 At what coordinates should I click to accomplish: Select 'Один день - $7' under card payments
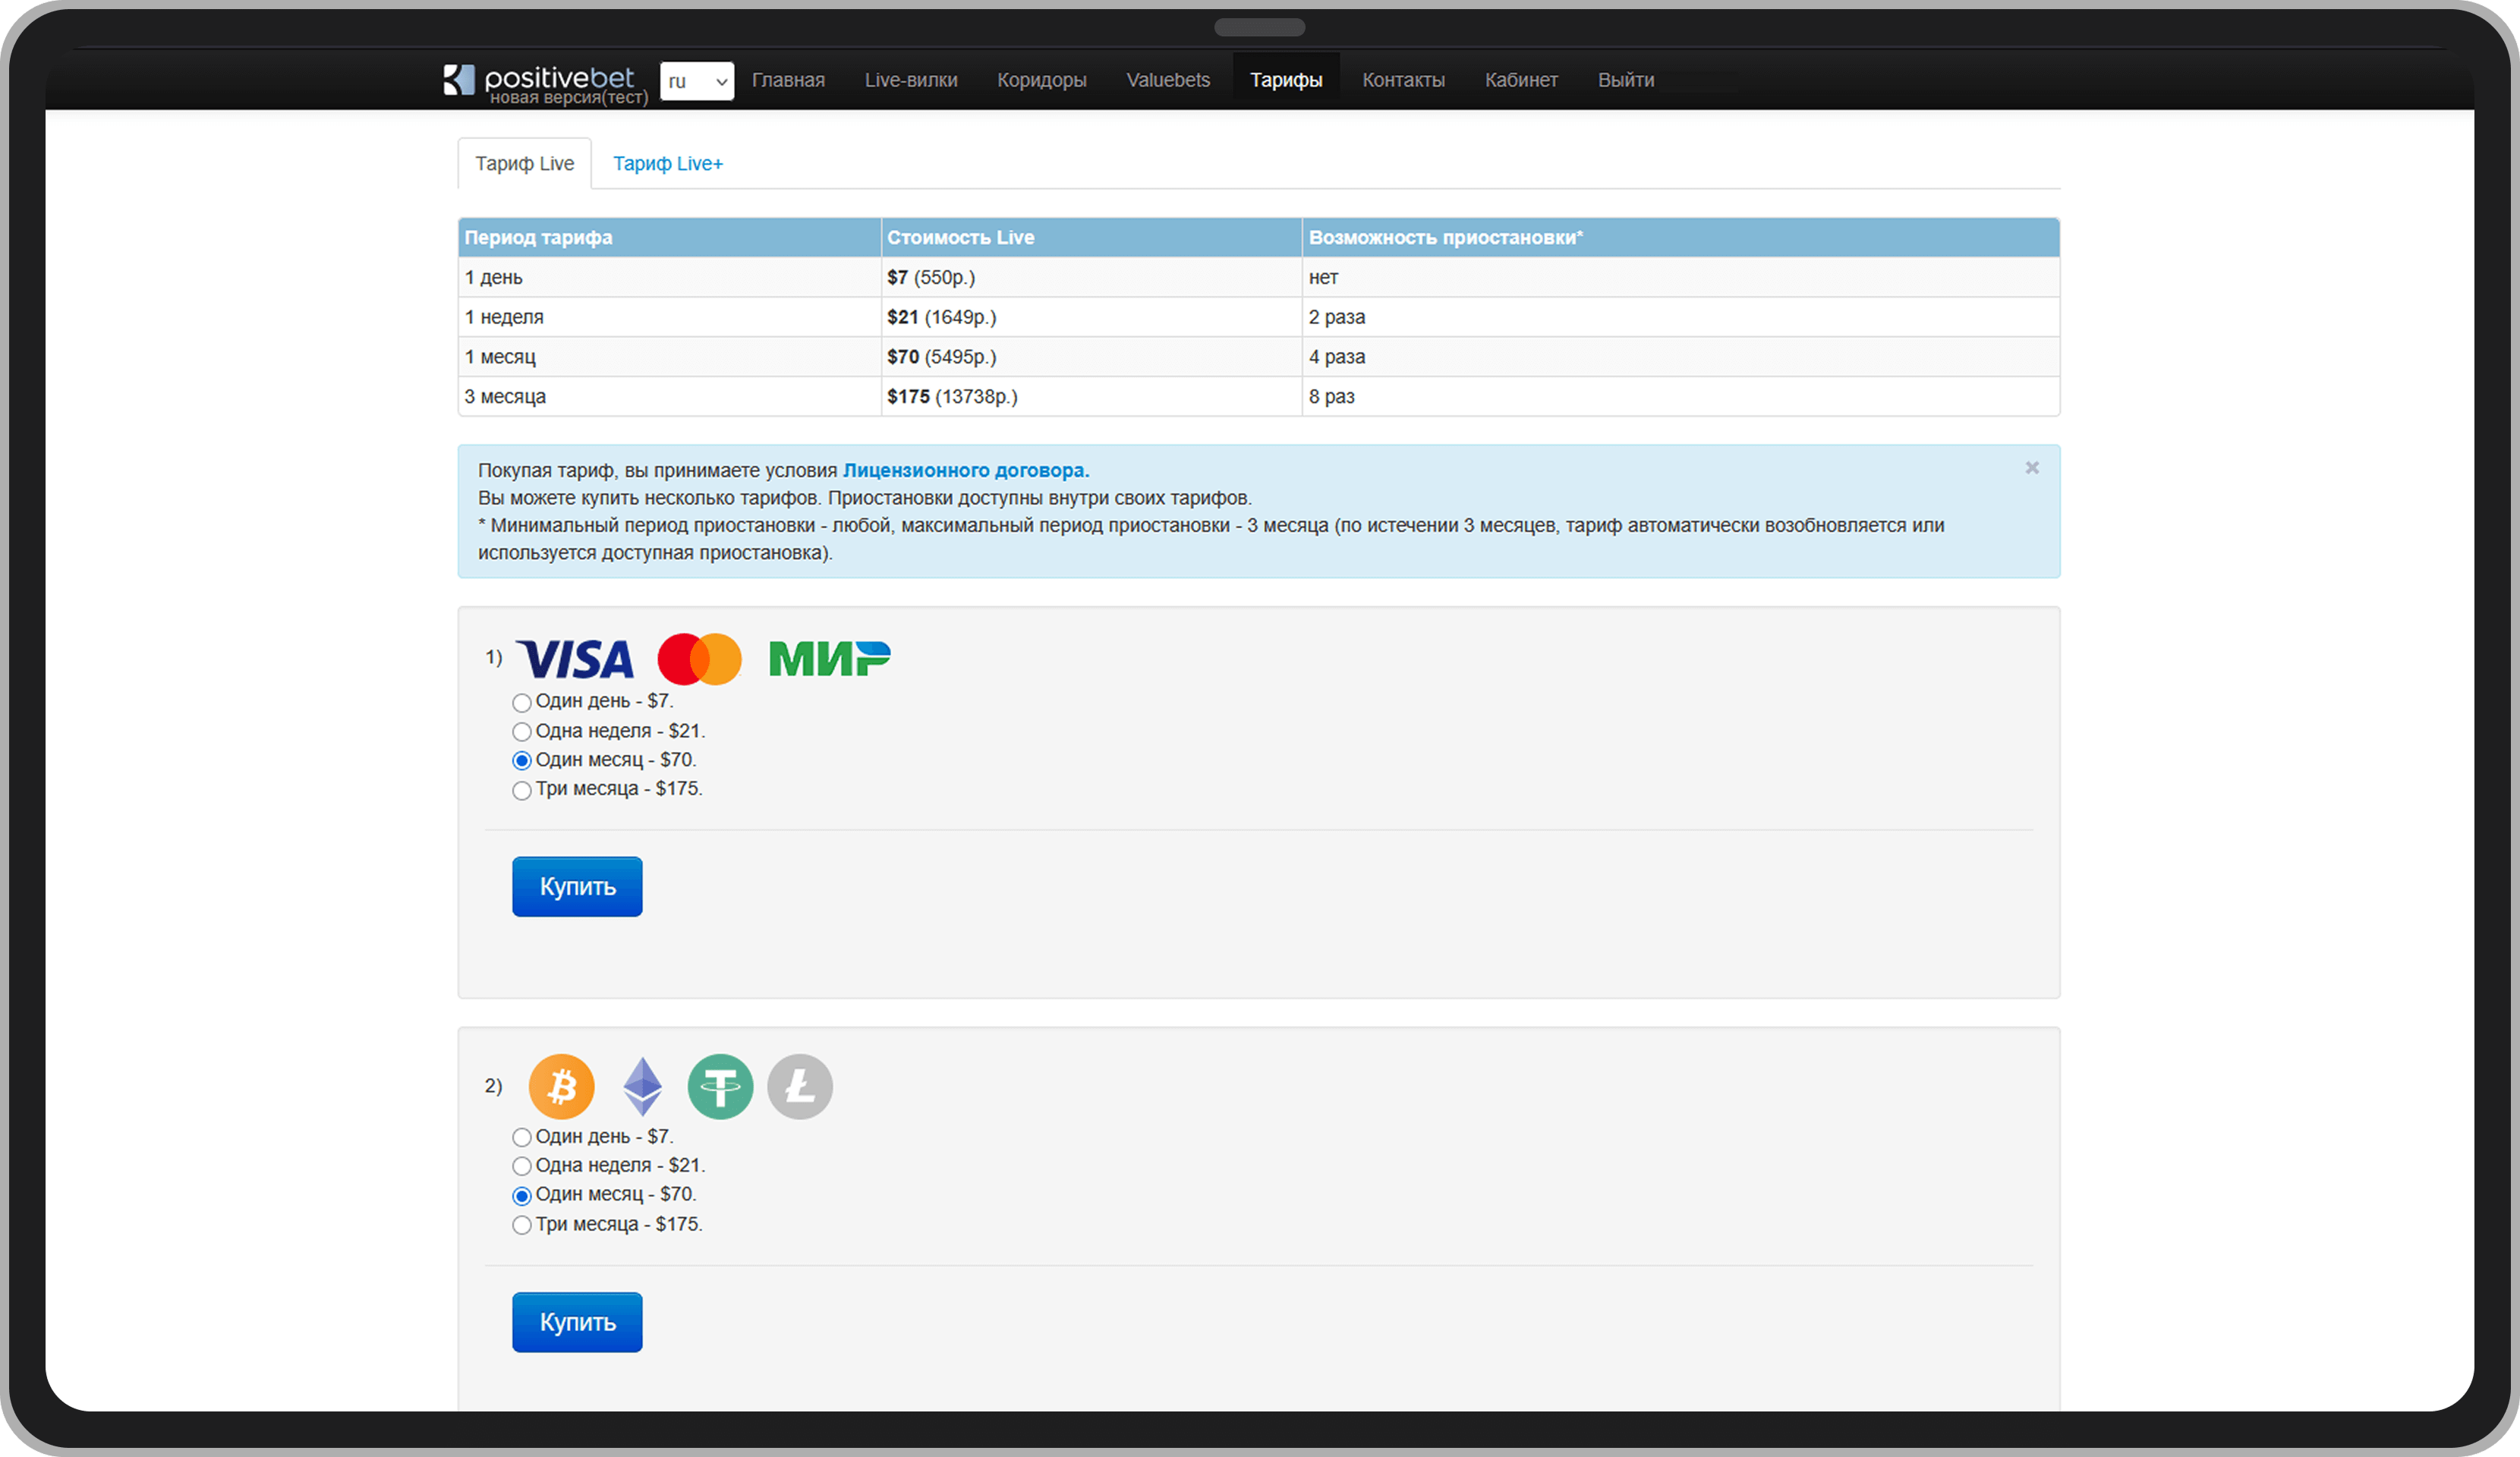point(521,702)
